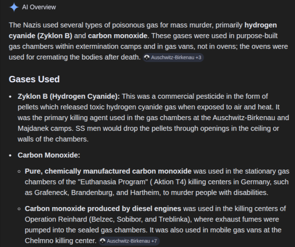This screenshot has height=247, width=295.
Task: Click the AI Overview sparkle icon
Action: click(x=14, y=7)
